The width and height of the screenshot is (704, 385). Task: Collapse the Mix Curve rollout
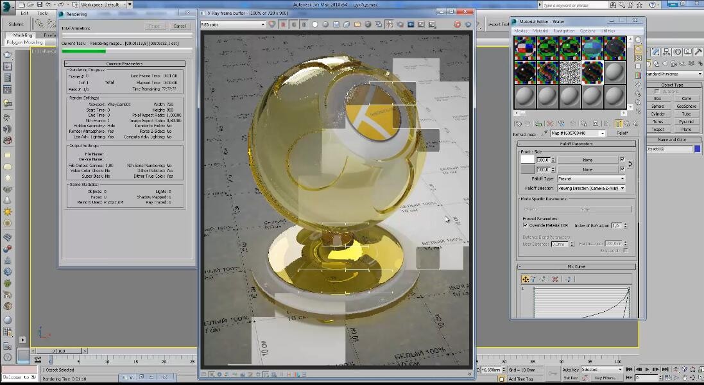point(577,266)
